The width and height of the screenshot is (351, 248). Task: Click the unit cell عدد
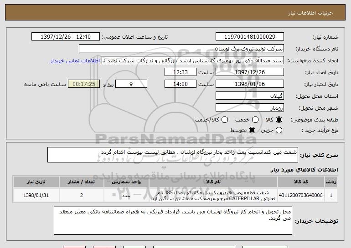126,195
